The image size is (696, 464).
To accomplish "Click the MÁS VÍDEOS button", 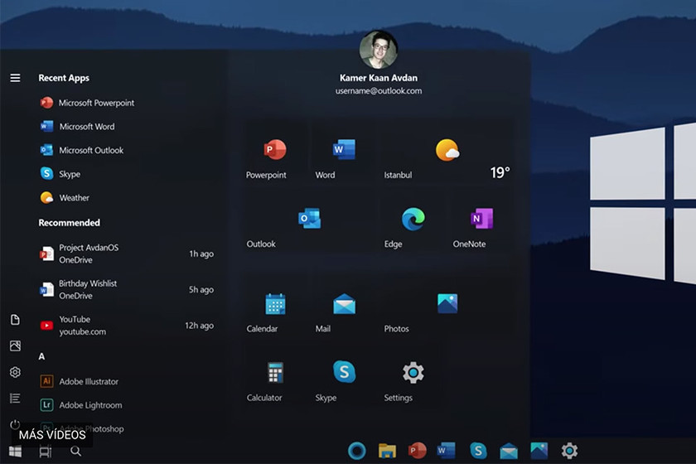I will click(51, 434).
